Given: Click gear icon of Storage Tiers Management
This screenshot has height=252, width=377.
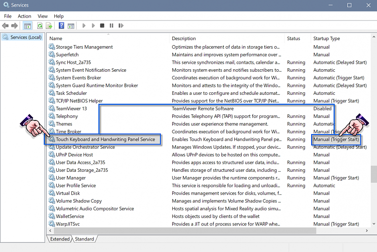Looking at the screenshot, I should click(x=52, y=47).
